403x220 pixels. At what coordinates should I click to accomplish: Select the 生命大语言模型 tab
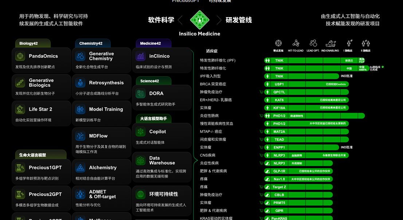40,155
